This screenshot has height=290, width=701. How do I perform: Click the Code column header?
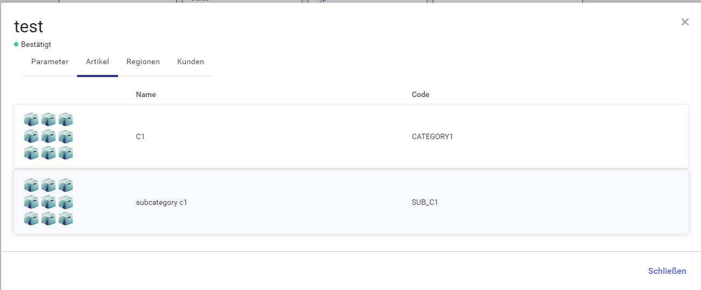tap(420, 94)
